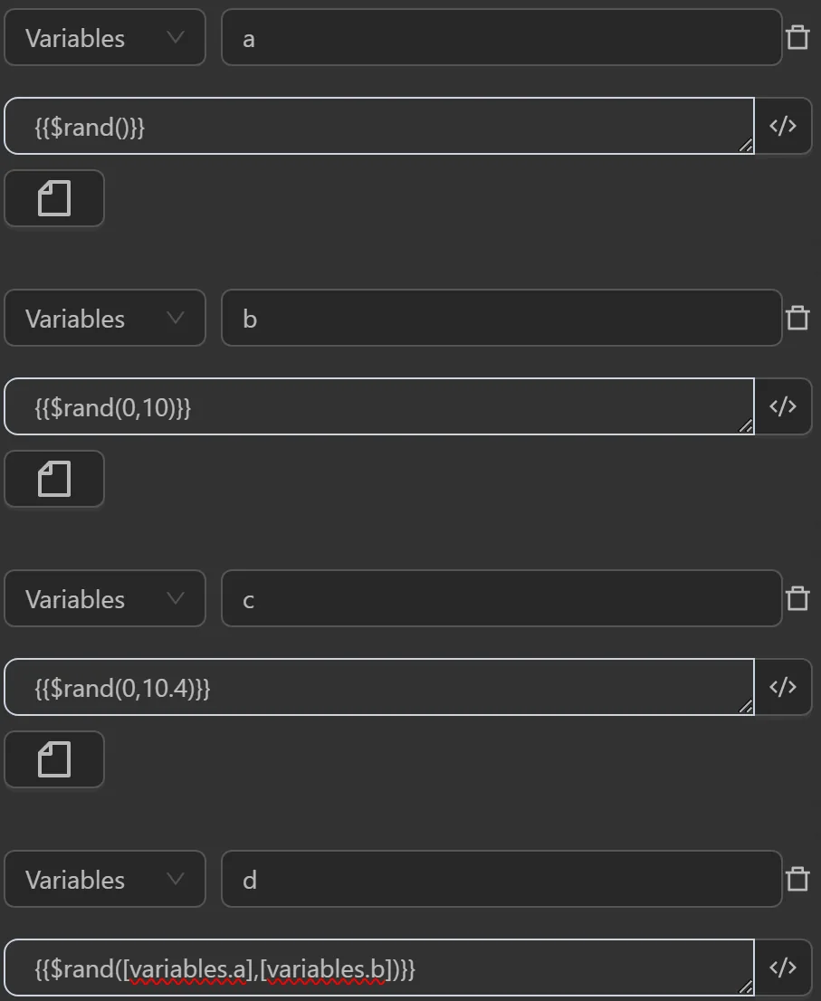
Task: Delete variable a with its trash icon
Action: pos(797,38)
